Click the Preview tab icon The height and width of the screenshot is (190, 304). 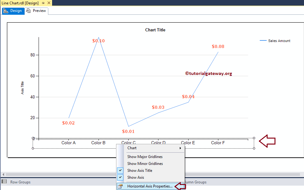tap(28, 10)
